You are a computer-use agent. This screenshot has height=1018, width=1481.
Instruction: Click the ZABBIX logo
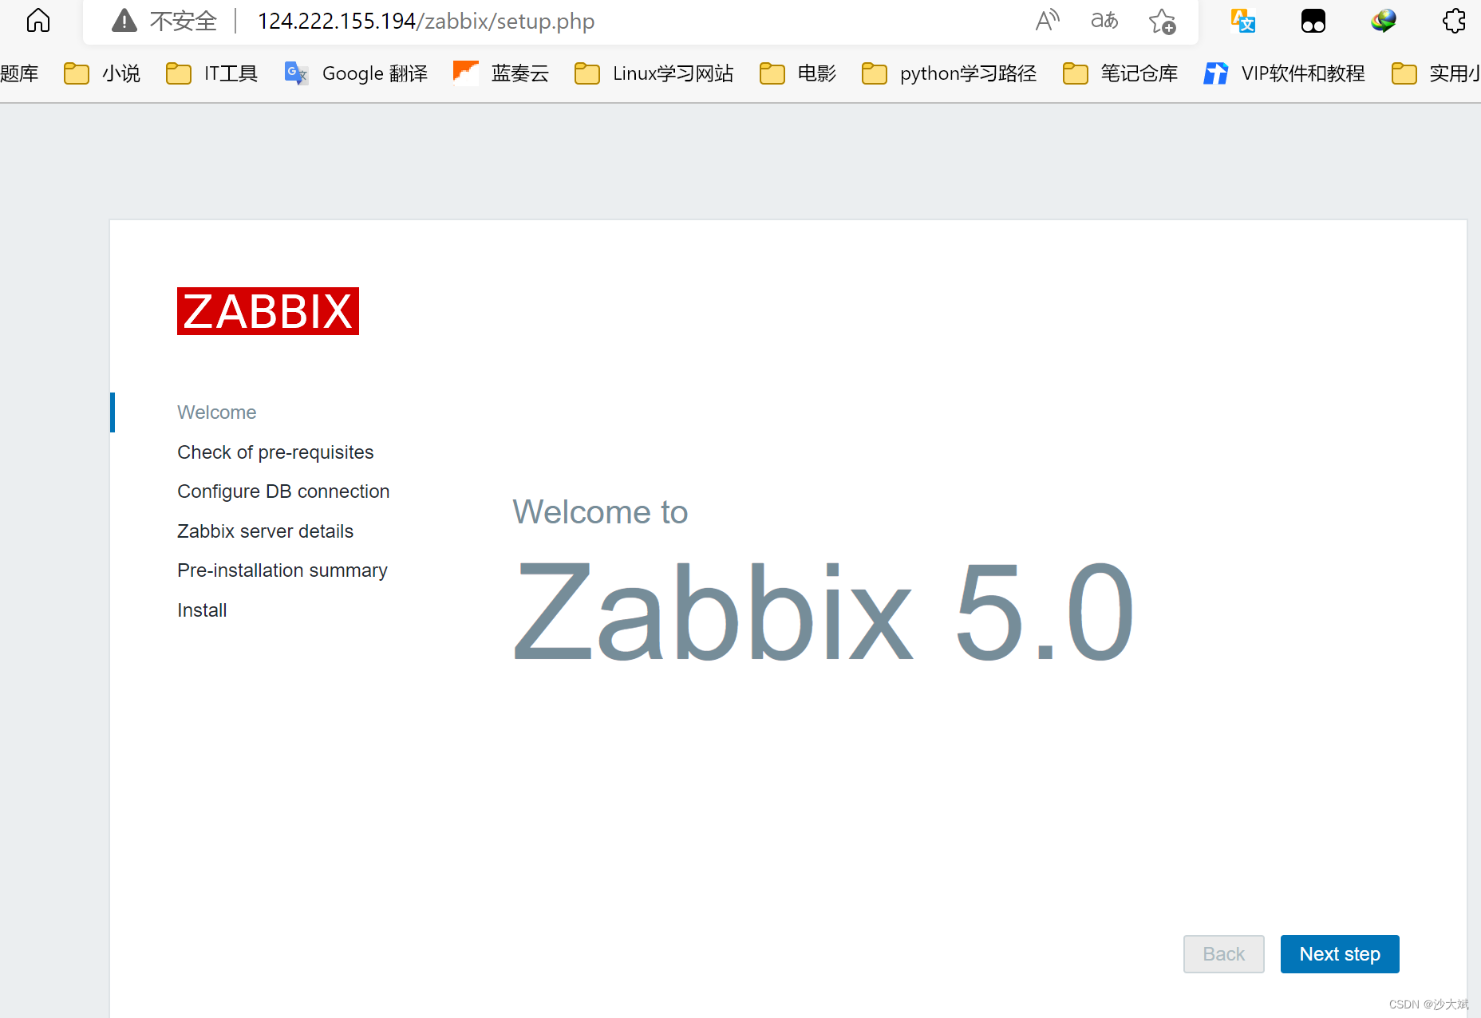268,311
